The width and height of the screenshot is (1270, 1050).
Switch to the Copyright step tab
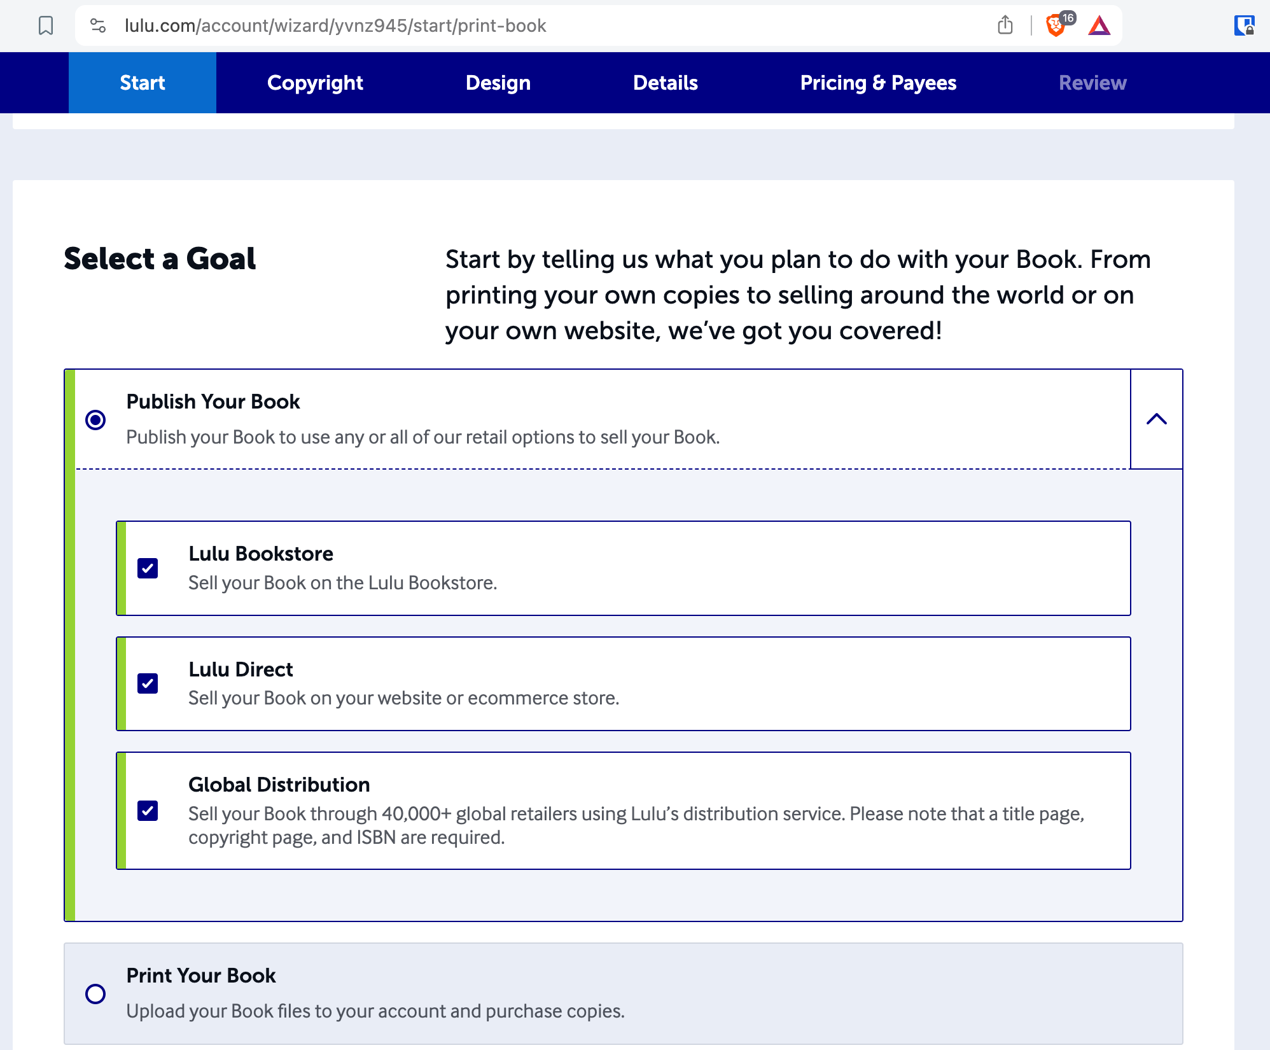tap(315, 83)
